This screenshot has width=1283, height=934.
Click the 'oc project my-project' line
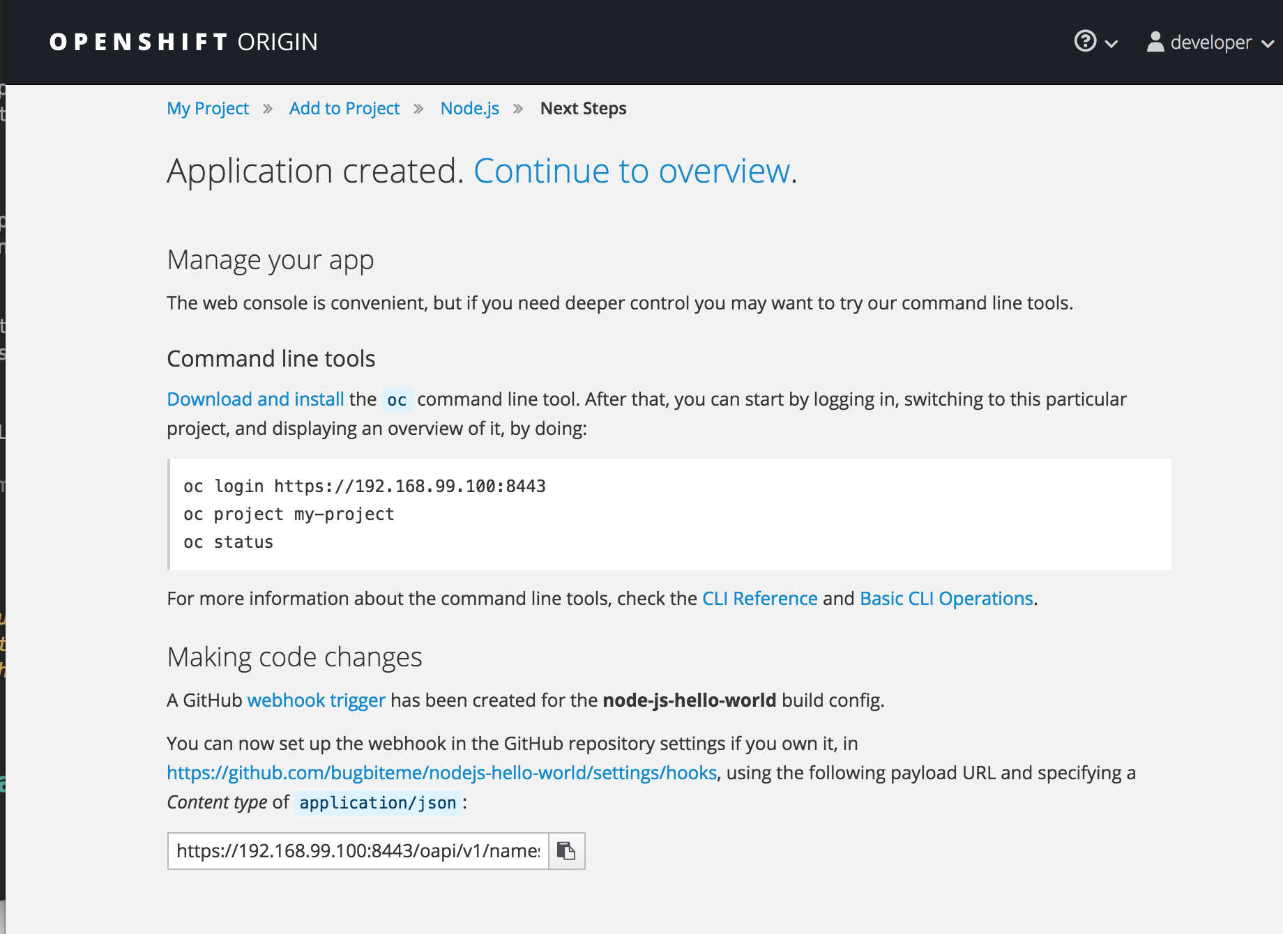[289, 514]
